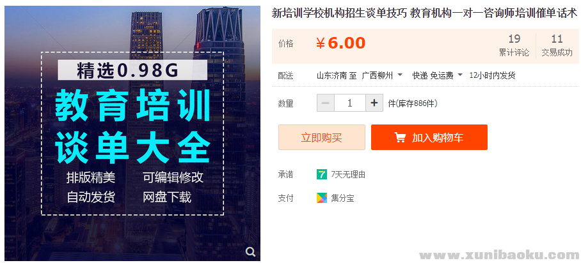The height and width of the screenshot is (263, 581).
Task: Click the quantity input field
Action: [350, 103]
